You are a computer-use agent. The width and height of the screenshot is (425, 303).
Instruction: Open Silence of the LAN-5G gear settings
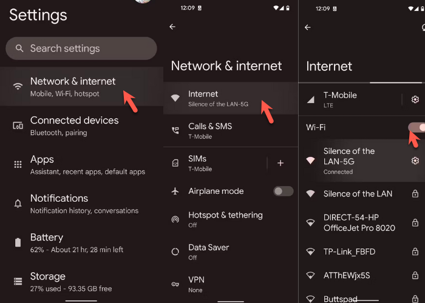tap(415, 161)
